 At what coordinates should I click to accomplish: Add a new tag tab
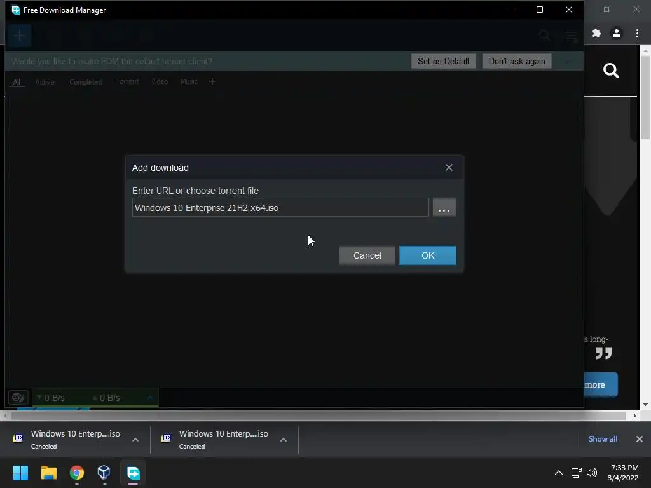tap(212, 81)
